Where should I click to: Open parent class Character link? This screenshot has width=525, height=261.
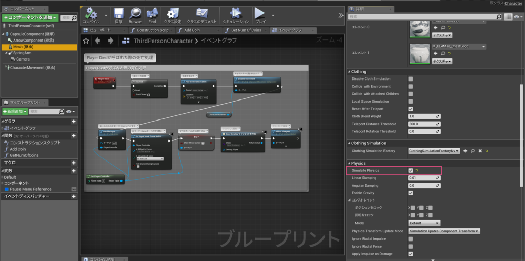point(513,3)
